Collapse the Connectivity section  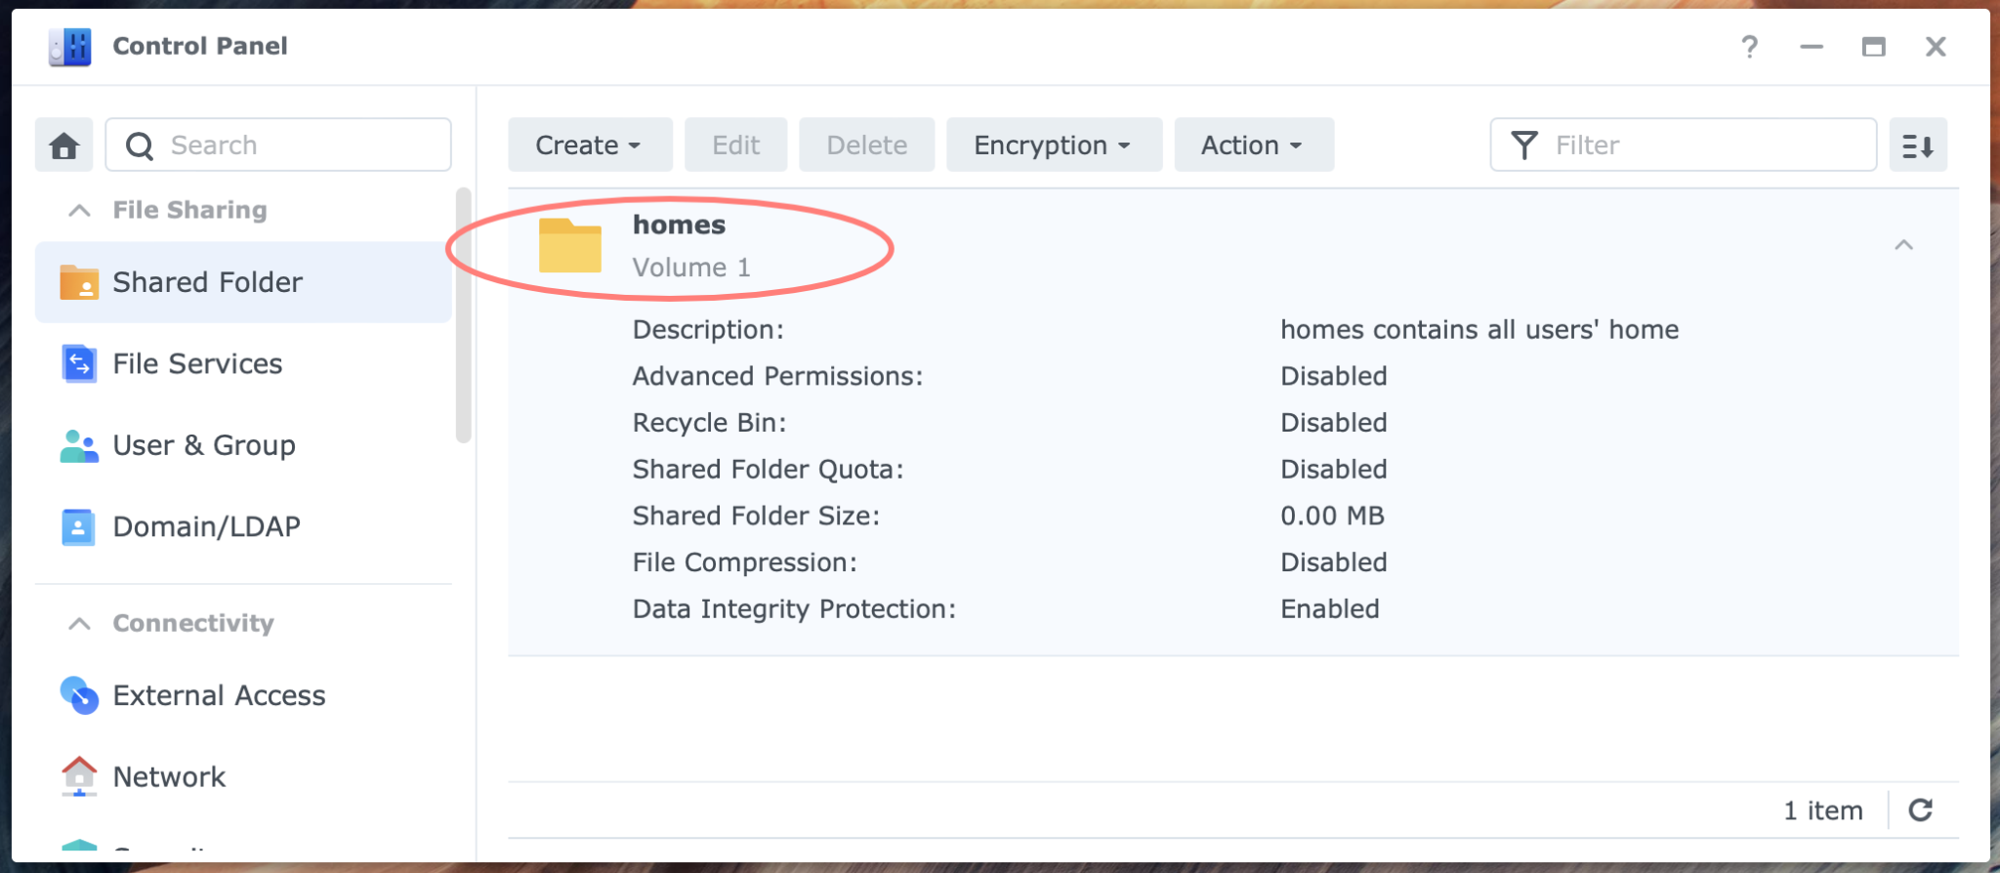[78, 622]
